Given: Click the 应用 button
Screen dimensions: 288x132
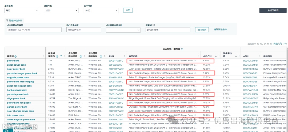Looking at the screenshot, I should click(128, 10).
